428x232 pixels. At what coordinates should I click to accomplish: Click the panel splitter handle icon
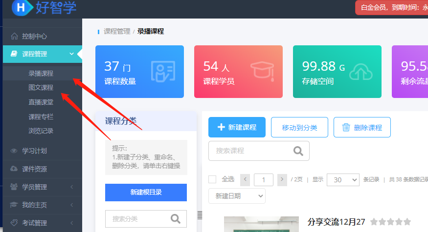pos(200,215)
